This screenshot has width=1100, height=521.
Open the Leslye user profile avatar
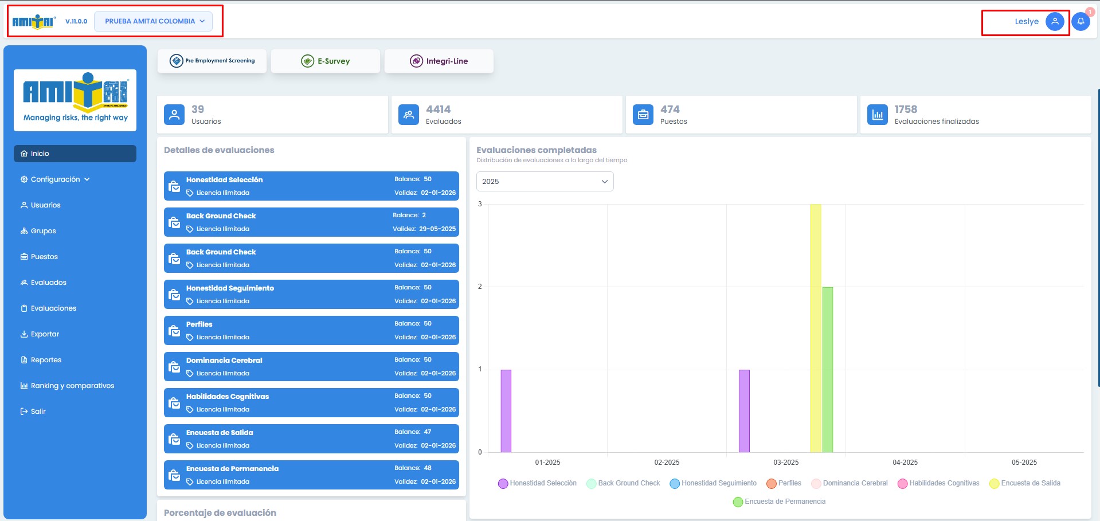click(x=1055, y=22)
